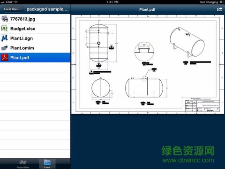Open the Plant.omim file
The width and height of the screenshot is (225, 169).
(35, 48)
